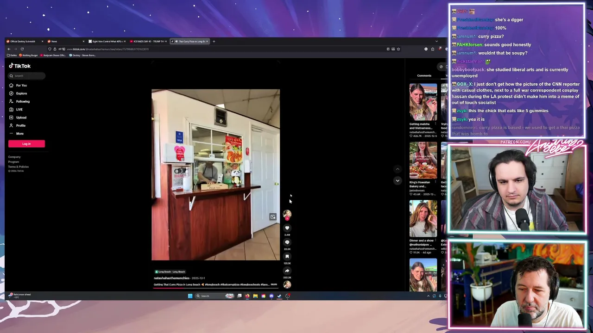This screenshot has width=593, height=333.
Task: Open the Program footer link
Action: coord(13,162)
